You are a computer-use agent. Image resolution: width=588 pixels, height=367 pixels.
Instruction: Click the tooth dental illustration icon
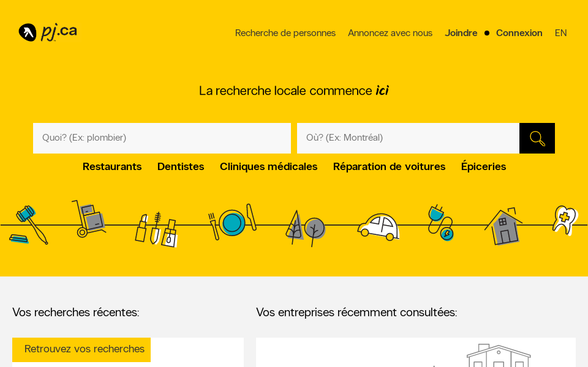tap(564, 221)
